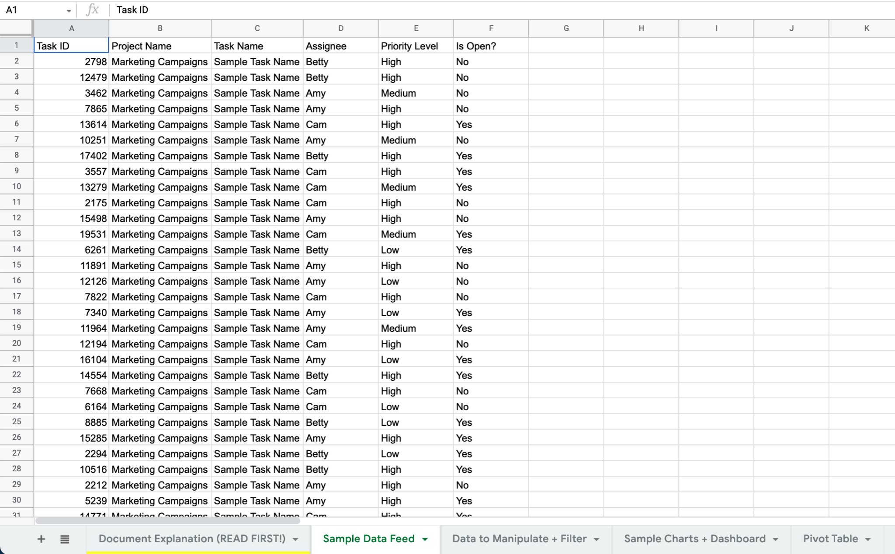Expand Sample Charts + Dashboard tab arrow

click(x=776, y=539)
